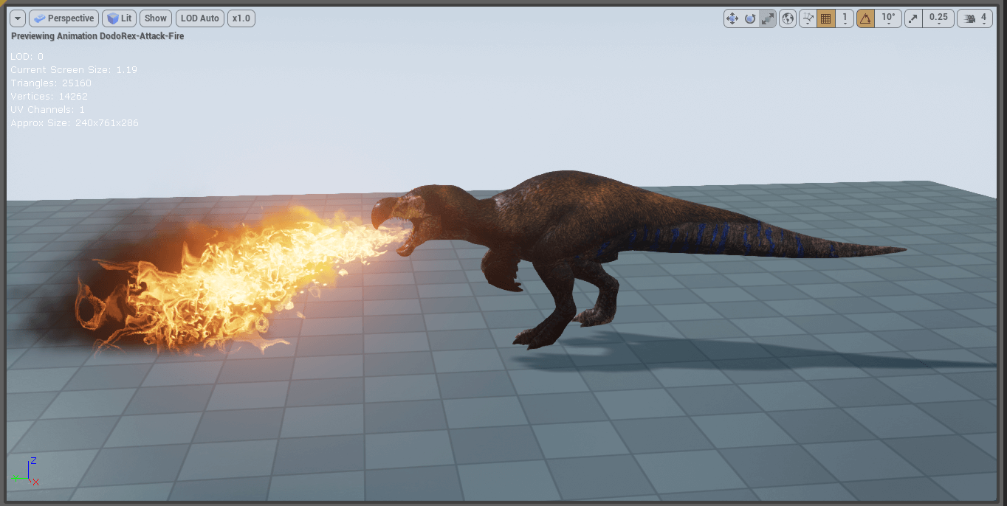This screenshot has height=506, width=1007.
Task: Open the 10° rotation snap dropdown
Action: pos(888,18)
